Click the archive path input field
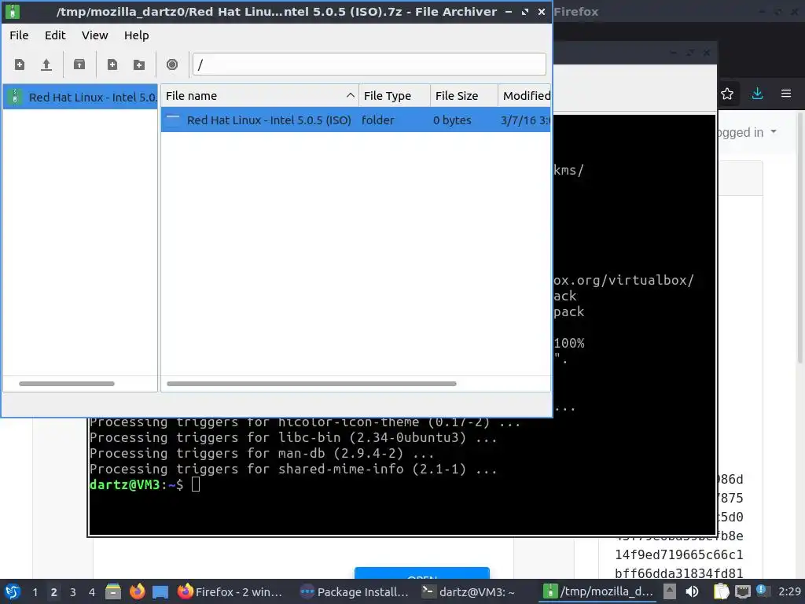805x604 pixels. (369, 64)
